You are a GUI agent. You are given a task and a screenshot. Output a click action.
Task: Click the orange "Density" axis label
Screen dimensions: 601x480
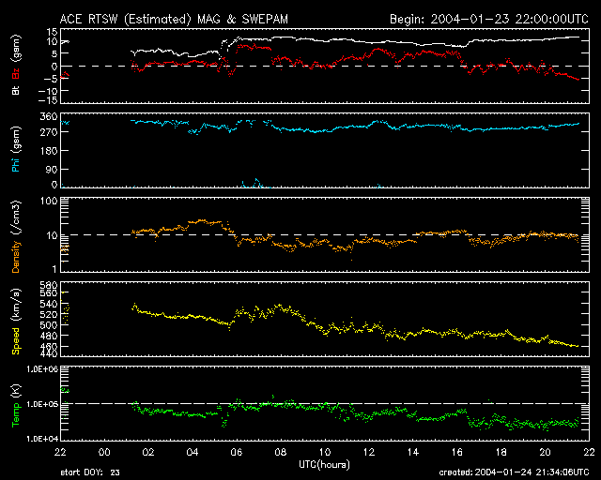[16, 256]
